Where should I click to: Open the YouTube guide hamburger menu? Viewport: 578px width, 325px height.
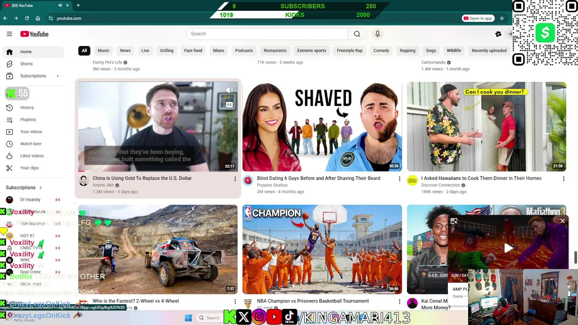pos(9,34)
